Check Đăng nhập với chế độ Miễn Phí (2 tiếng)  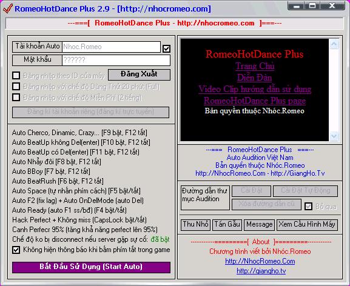tap(16, 97)
